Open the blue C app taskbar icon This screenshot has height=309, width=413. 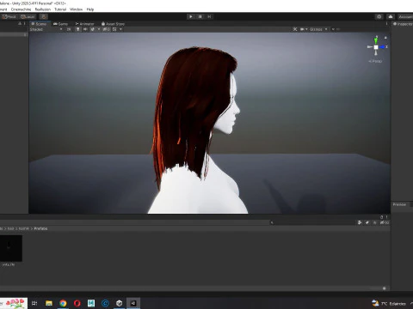pyautogui.click(x=105, y=303)
